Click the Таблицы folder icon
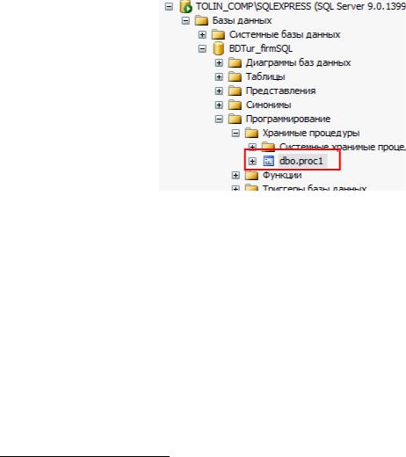Screen dimensions: 406x457 (x=235, y=77)
